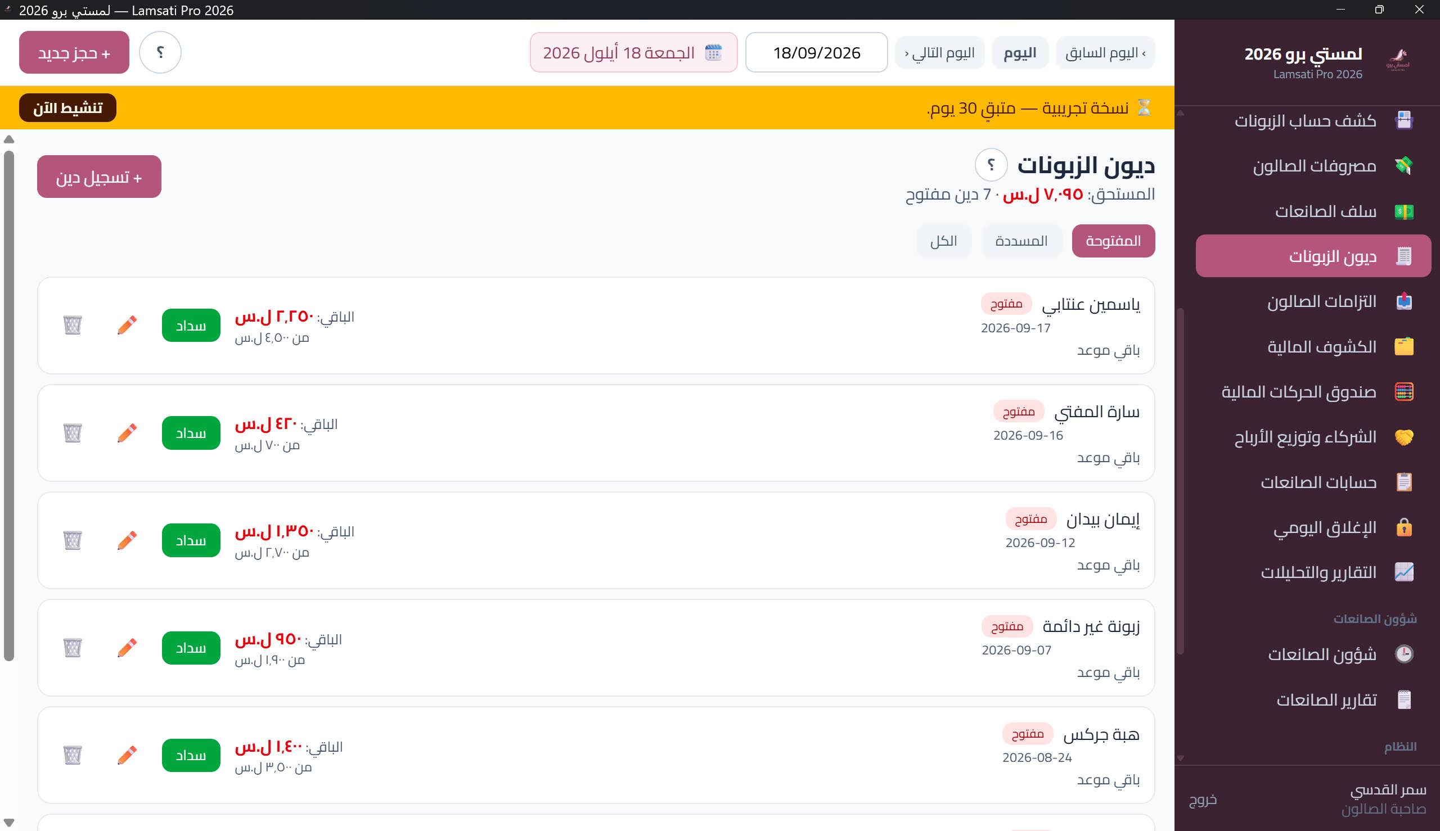Click the Lamsati Pro logo in sidebar
Screen dimensions: 1440x831
point(1398,60)
